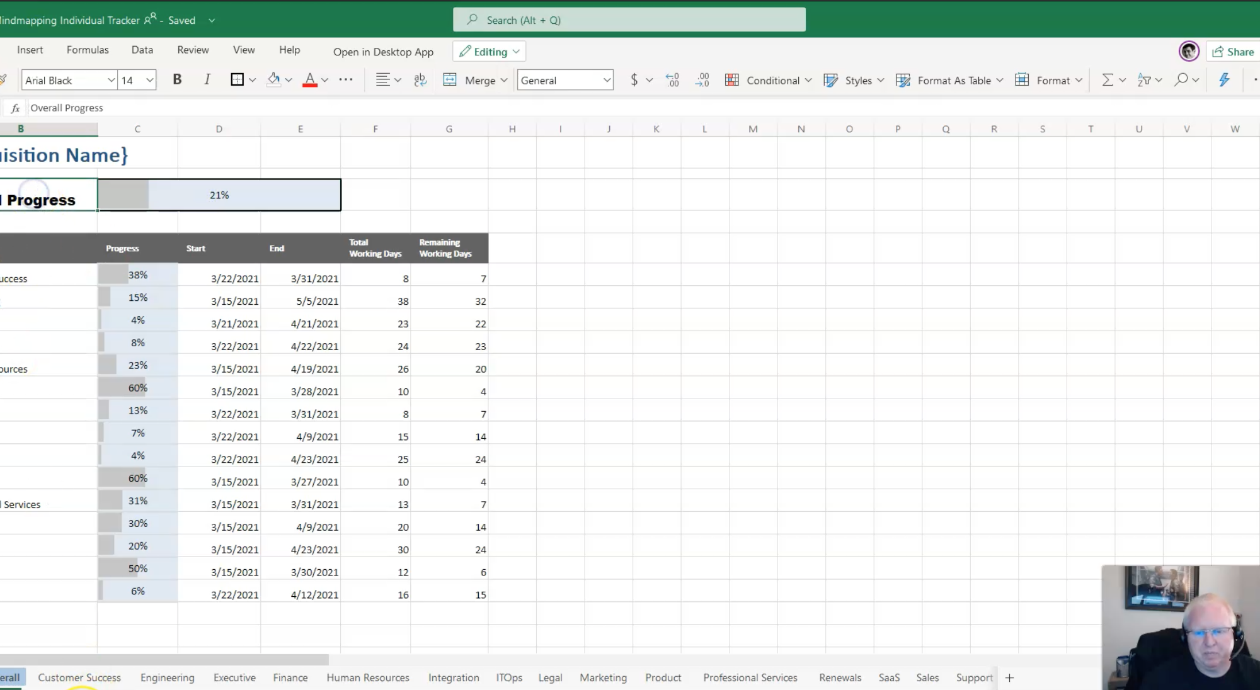The height and width of the screenshot is (690, 1260).
Task: Open Conditional formatting
Action: point(768,80)
